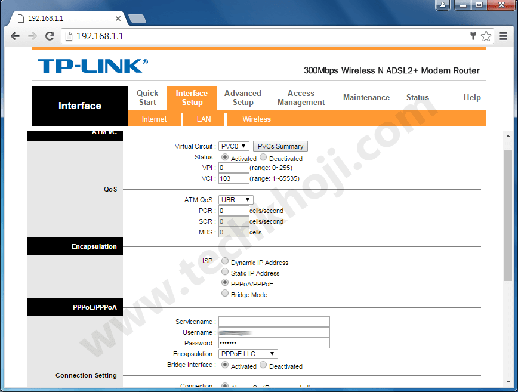Click the Password input field
This screenshot has width=518, height=392.
click(x=274, y=343)
